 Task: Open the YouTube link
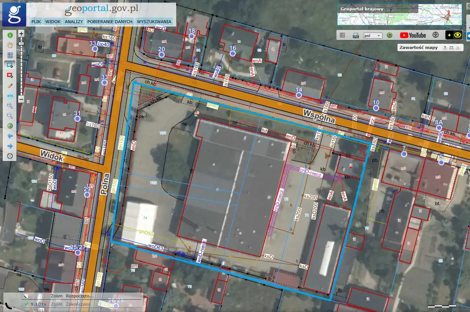(x=413, y=35)
